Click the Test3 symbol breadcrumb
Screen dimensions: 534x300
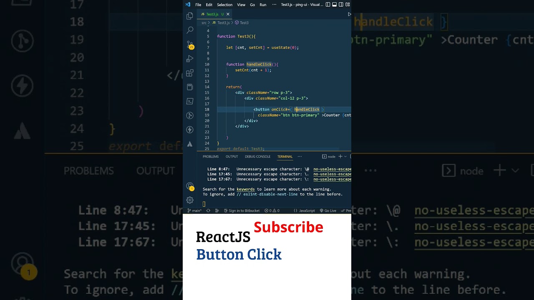[x=242, y=23]
